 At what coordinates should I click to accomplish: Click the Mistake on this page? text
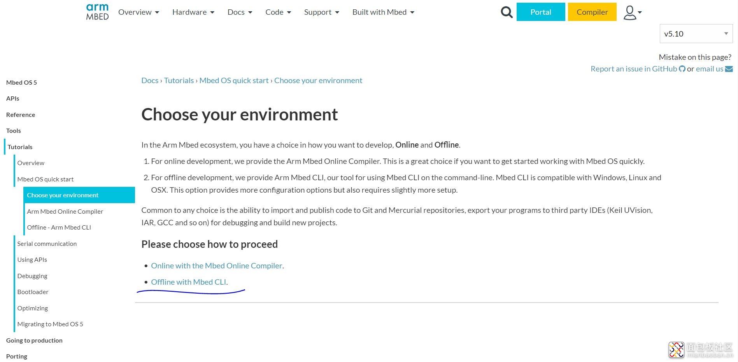(x=695, y=57)
